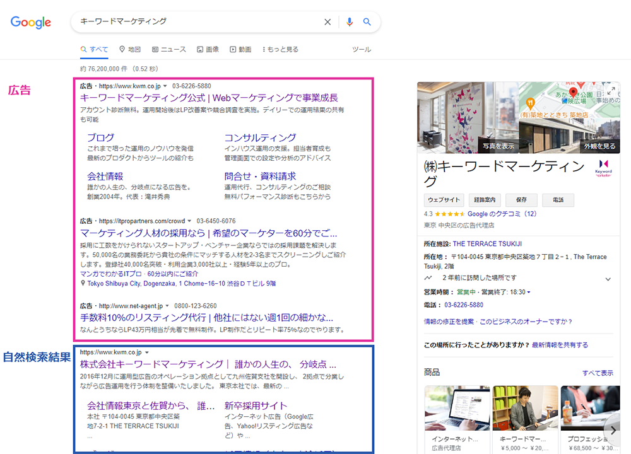Start voice search with the microphone icon
The image size is (631, 454).
point(350,22)
